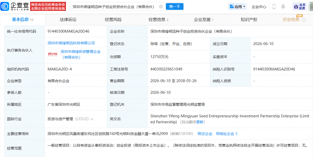The image size is (313, 157).
Task: Click the 企业类型 value 有限合伙企业
Action: tap(58, 81)
